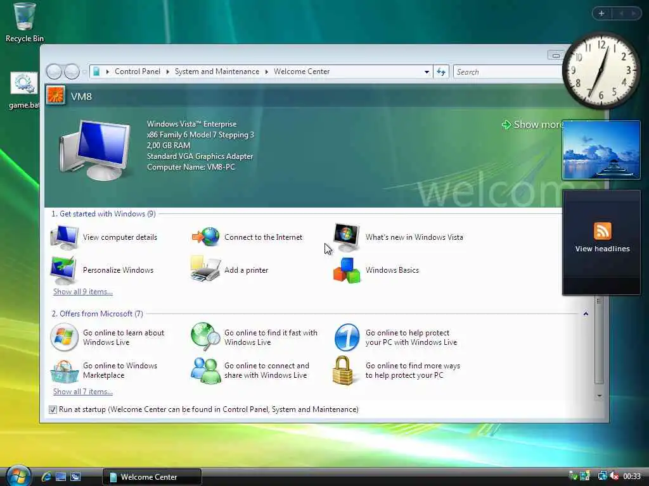Click the Forward navigation button

(x=72, y=72)
